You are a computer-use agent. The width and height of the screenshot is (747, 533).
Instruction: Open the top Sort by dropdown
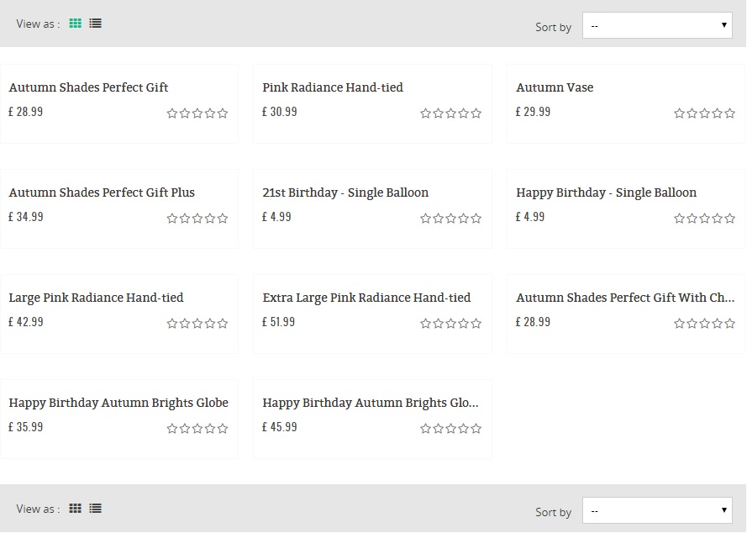coord(659,26)
